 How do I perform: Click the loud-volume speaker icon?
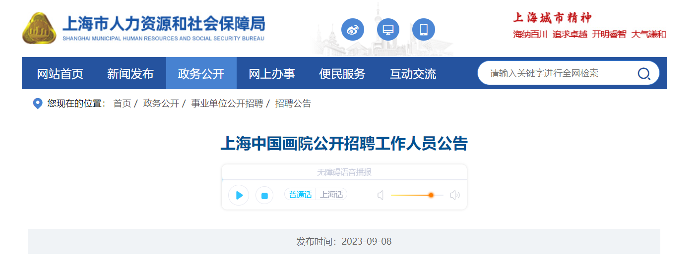(455, 195)
